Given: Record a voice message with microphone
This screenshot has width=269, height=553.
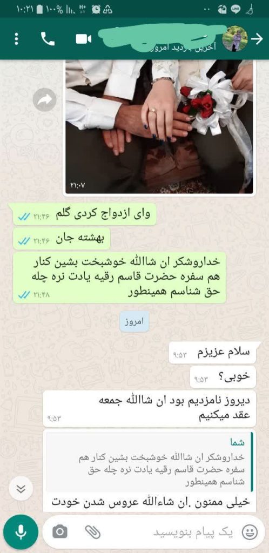Looking at the screenshot, I should point(21,531).
